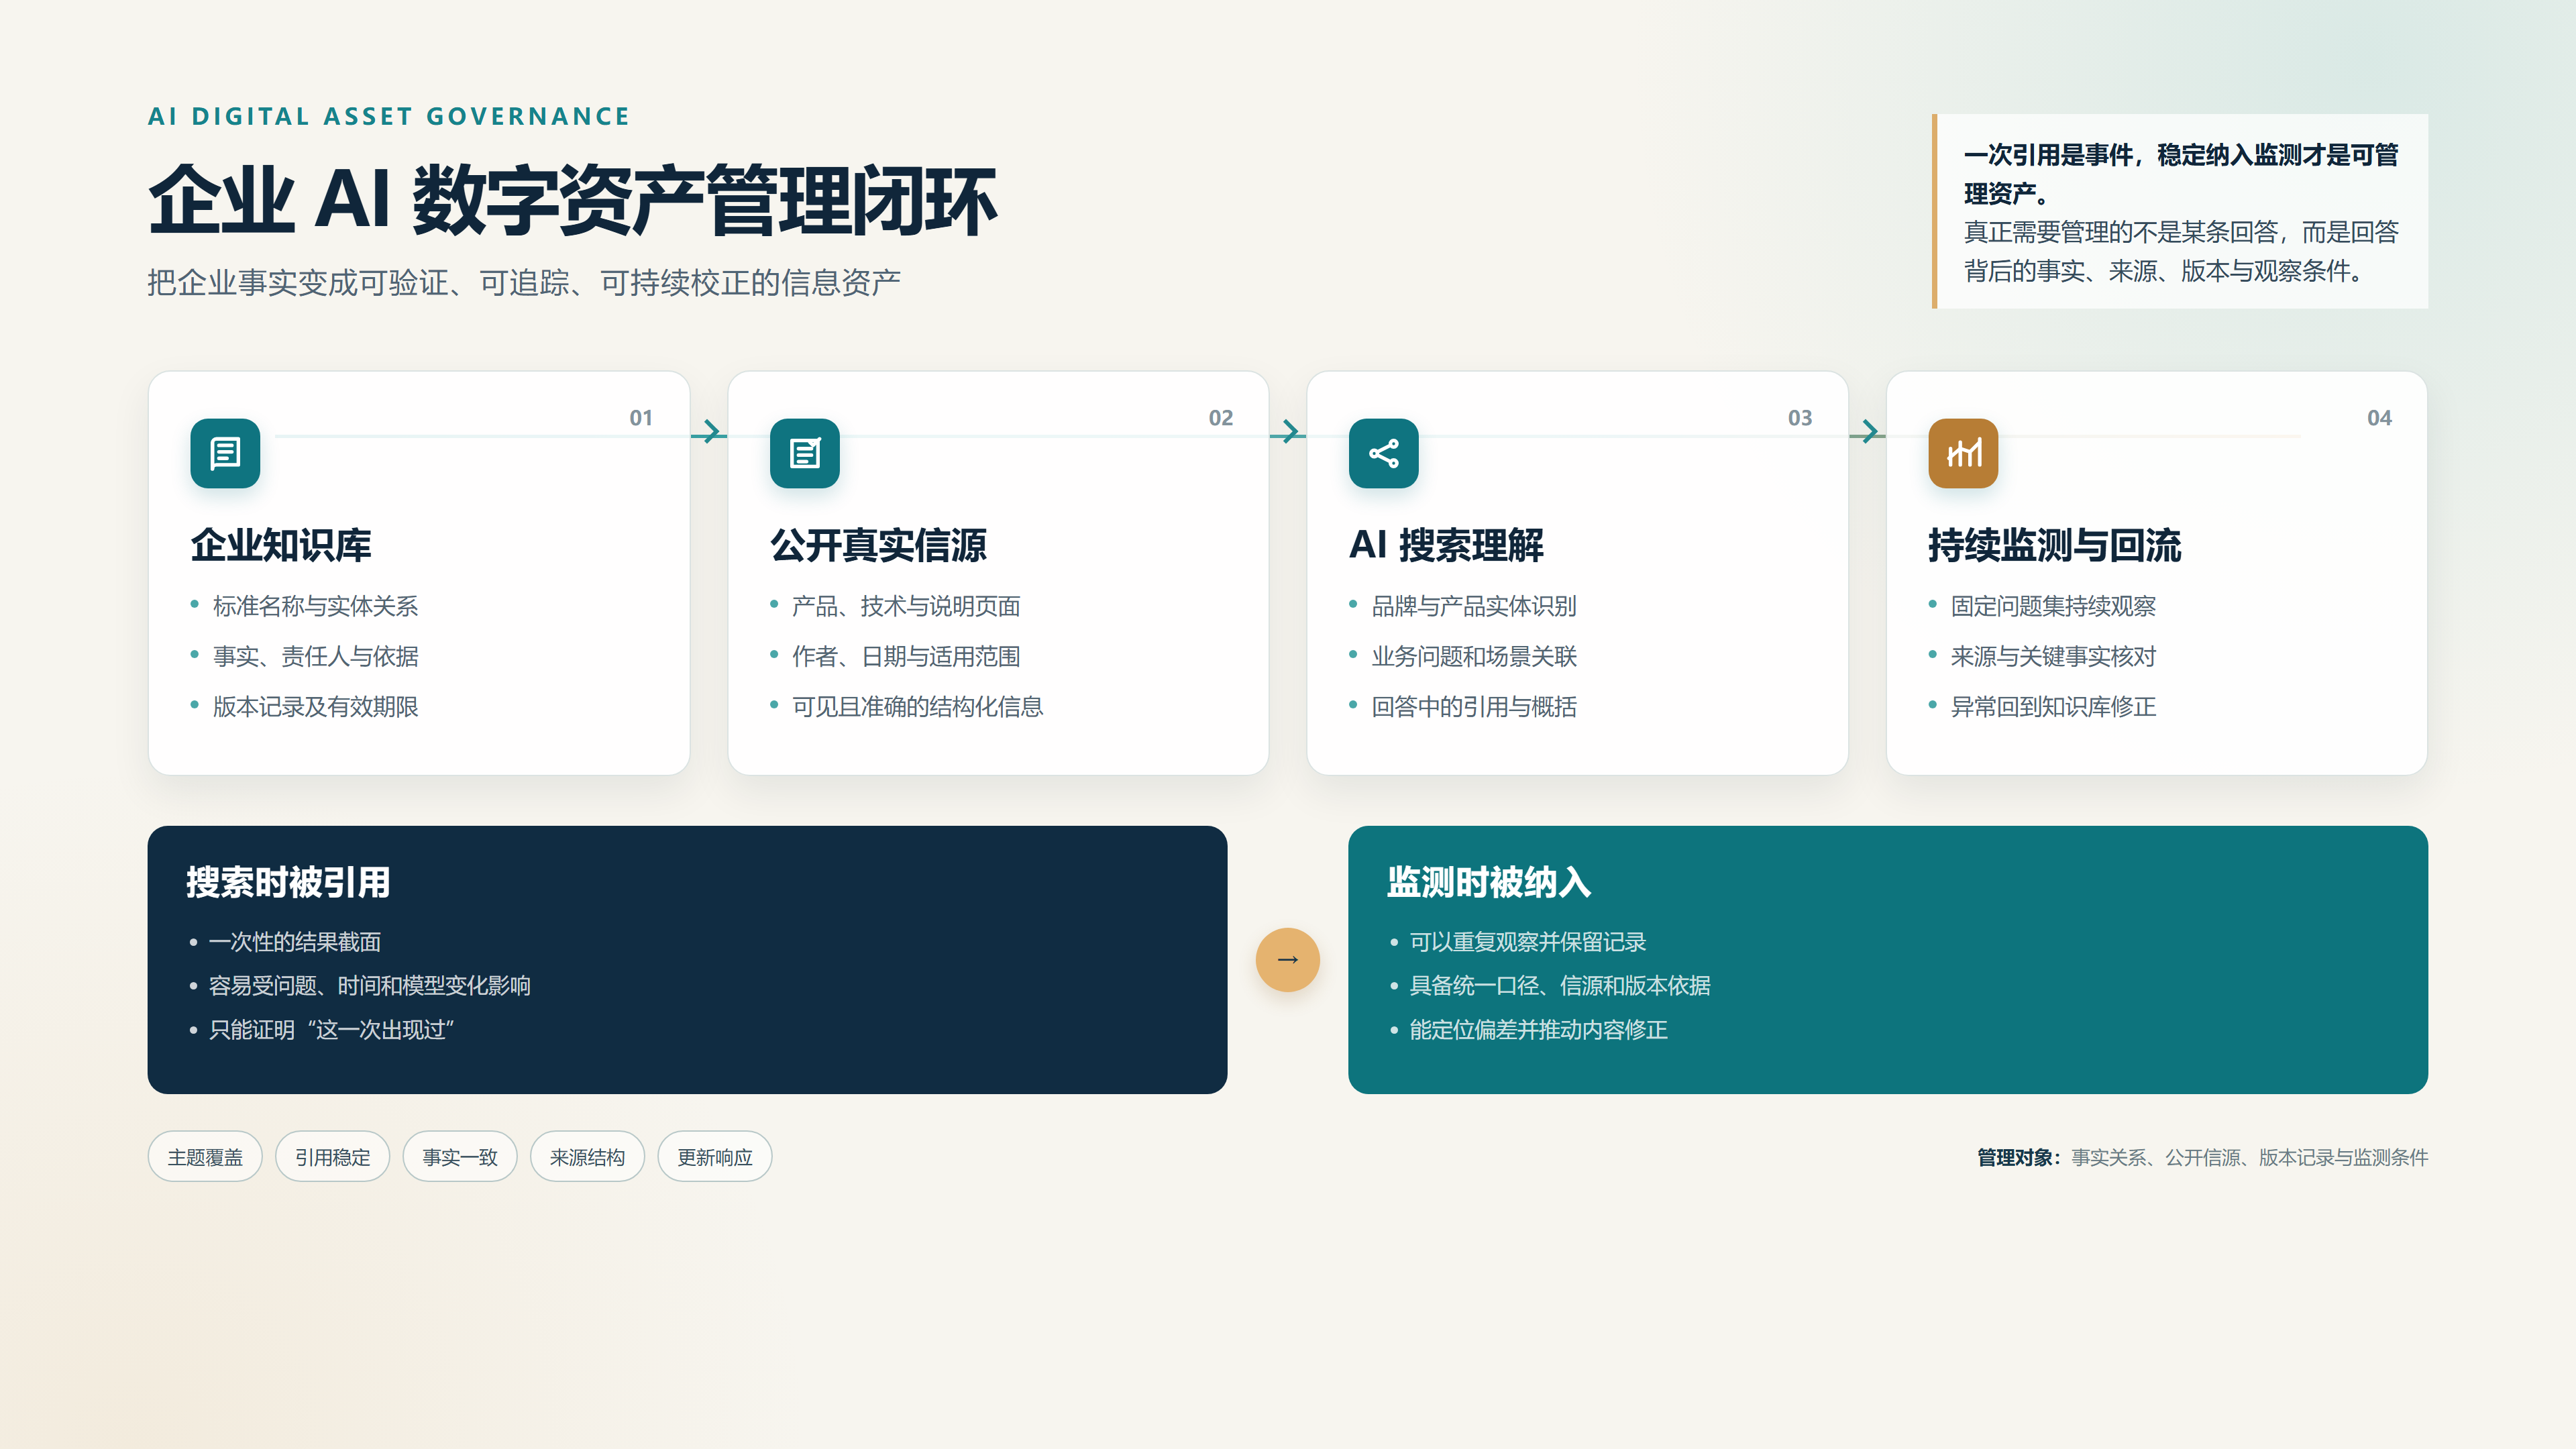This screenshot has height=1449, width=2576.
Task: Click the step number 04
Action: (x=2379, y=418)
